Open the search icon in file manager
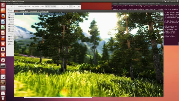Screen dimensions: 179x101 coord(63,7)
